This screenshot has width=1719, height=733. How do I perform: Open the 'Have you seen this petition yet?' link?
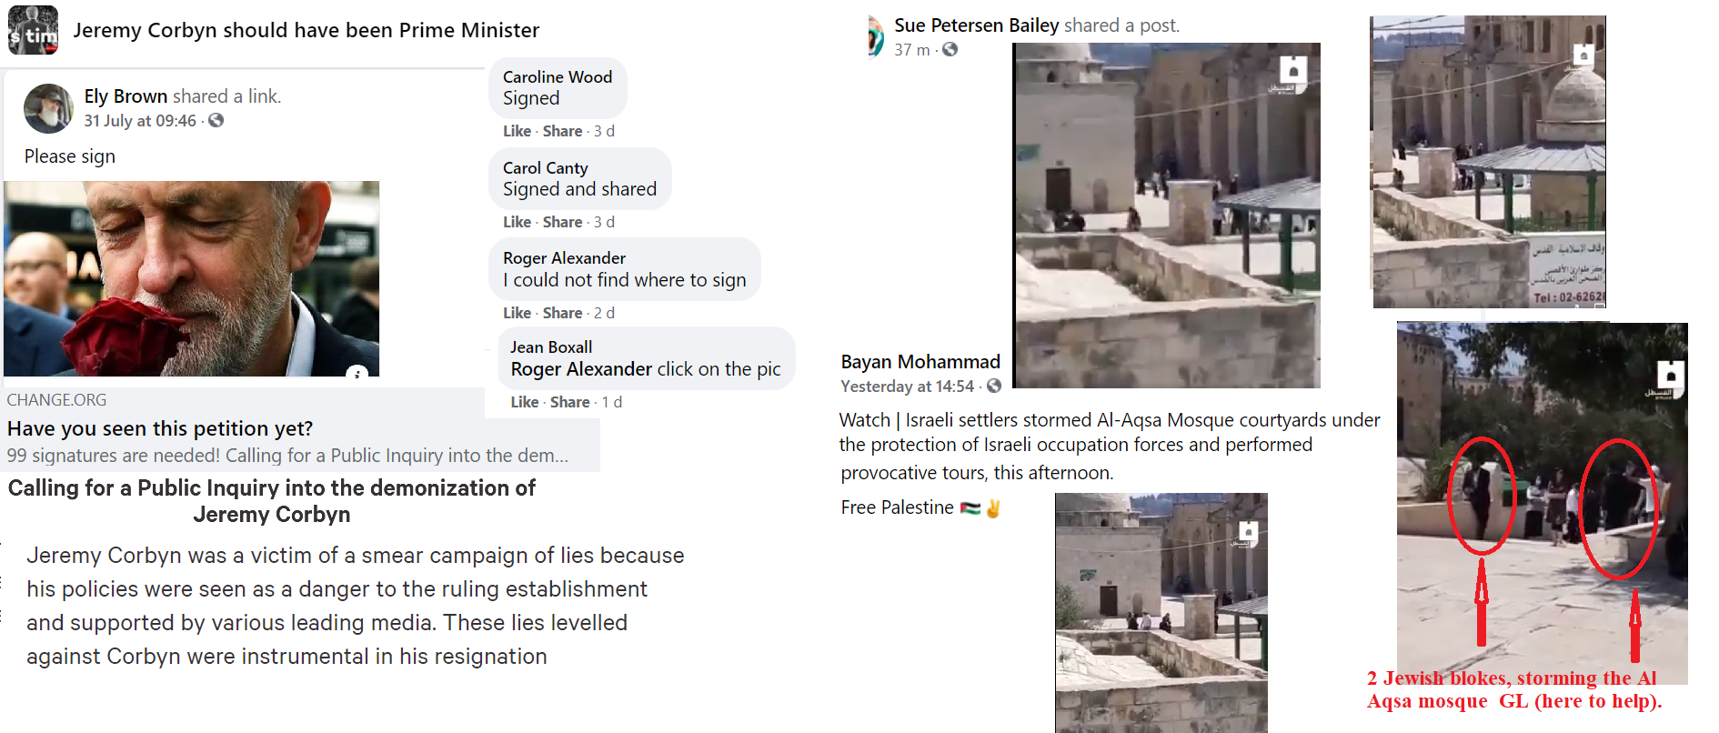(x=160, y=428)
